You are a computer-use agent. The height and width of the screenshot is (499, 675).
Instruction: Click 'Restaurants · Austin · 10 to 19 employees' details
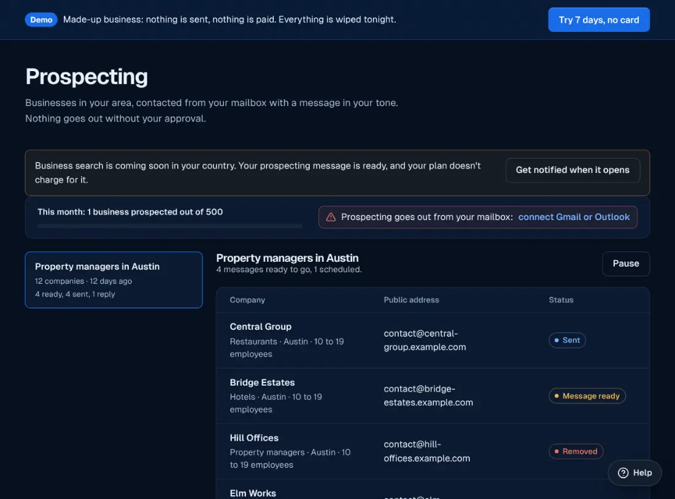tap(287, 348)
